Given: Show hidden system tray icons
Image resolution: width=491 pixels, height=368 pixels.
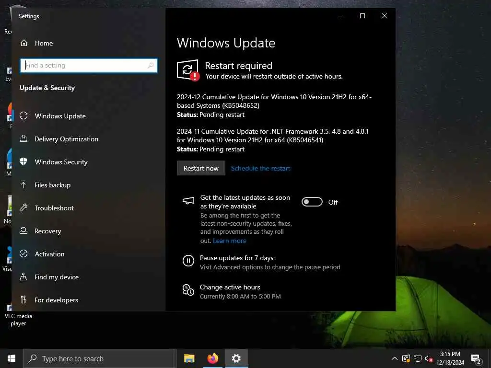Looking at the screenshot, I should point(395,358).
